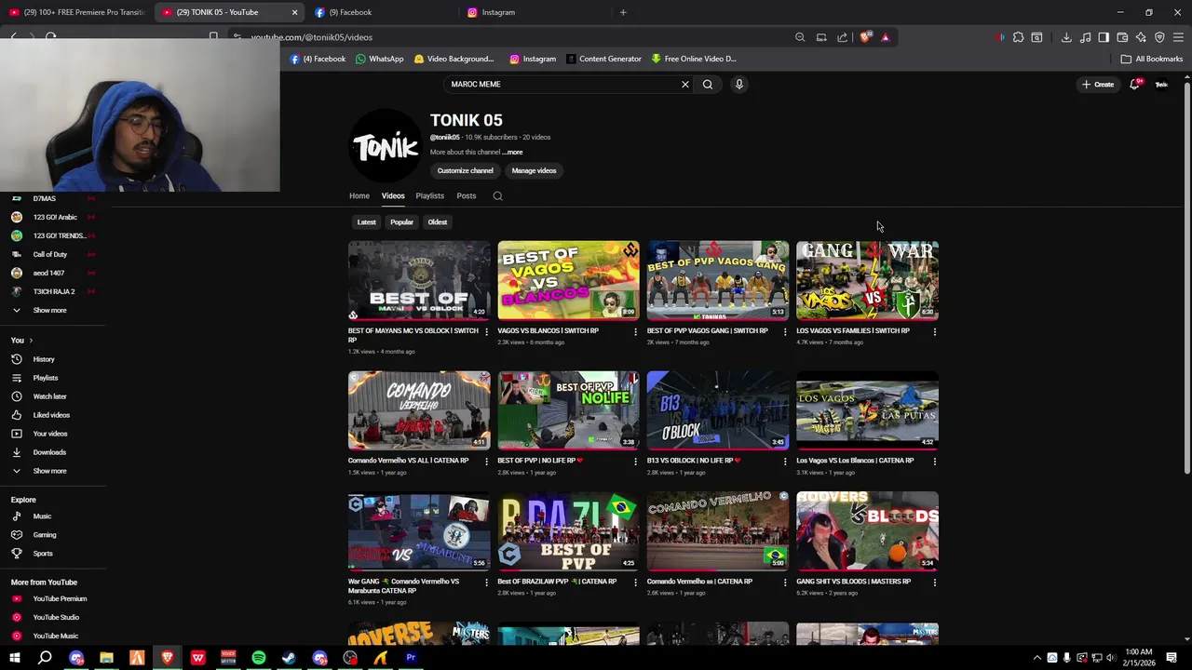Open Steam from the taskbar

[289, 658]
